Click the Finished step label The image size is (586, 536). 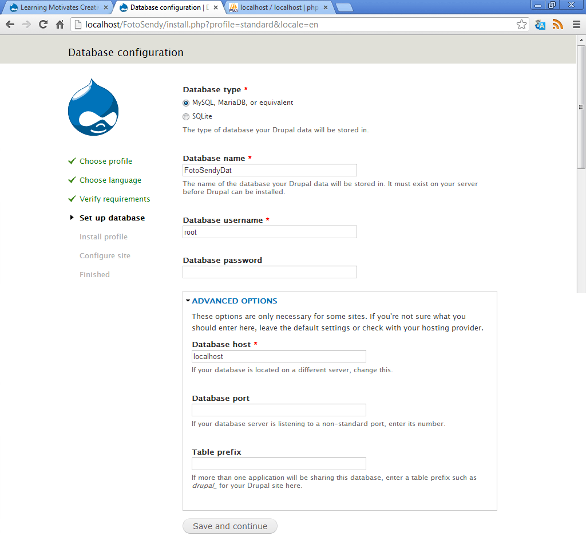point(94,274)
